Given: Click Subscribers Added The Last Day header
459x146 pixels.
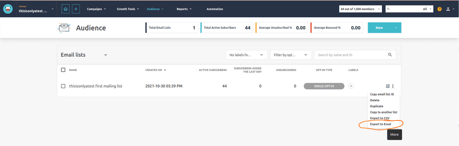Looking at the screenshot, I should point(247,70).
